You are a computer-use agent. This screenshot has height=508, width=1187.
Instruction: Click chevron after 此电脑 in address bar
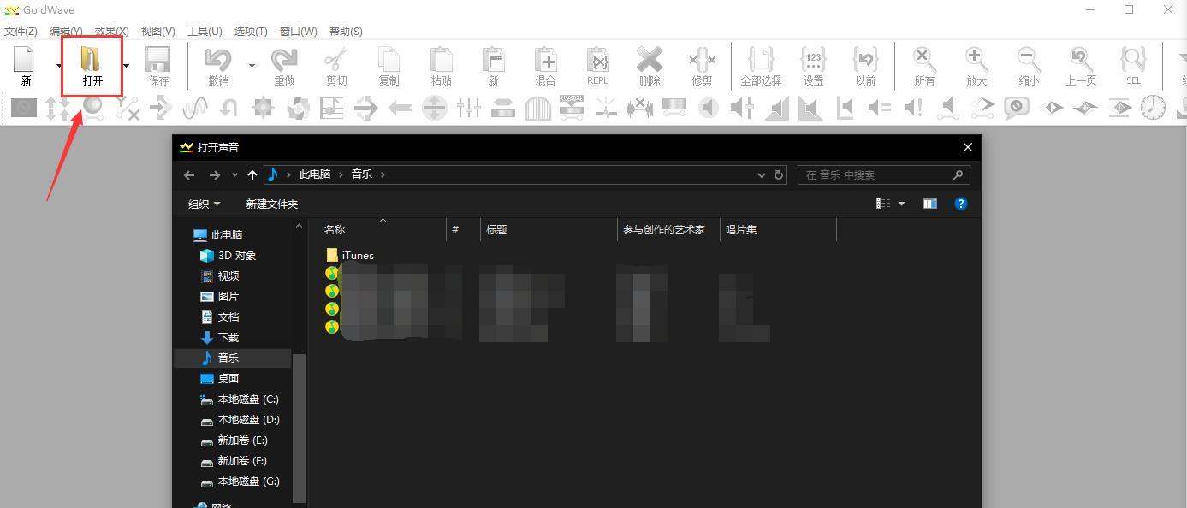pyautogui.click(x=341, y=174)
